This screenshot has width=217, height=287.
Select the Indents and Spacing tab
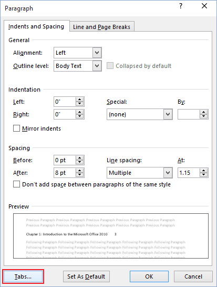(x=36, y=26)
